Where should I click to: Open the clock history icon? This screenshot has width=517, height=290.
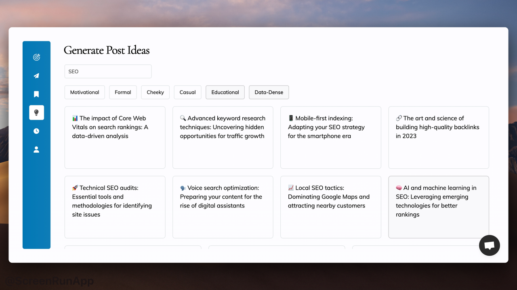tap(36, 131)
